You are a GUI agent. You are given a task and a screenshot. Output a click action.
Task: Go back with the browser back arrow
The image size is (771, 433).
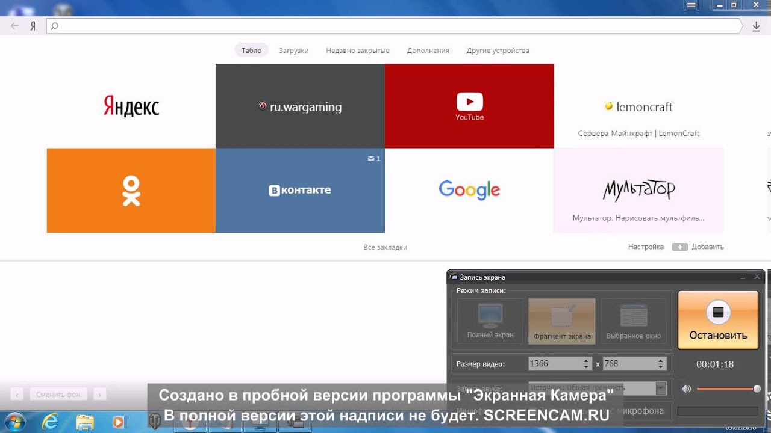pos(14,26)
